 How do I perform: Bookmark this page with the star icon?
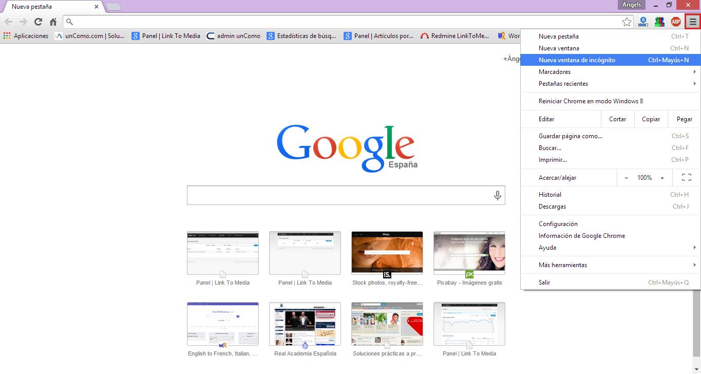(627, 22)
